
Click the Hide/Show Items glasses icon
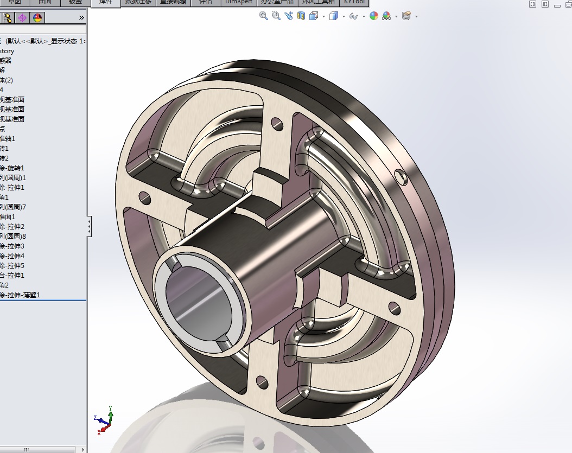tap(353, 16)
